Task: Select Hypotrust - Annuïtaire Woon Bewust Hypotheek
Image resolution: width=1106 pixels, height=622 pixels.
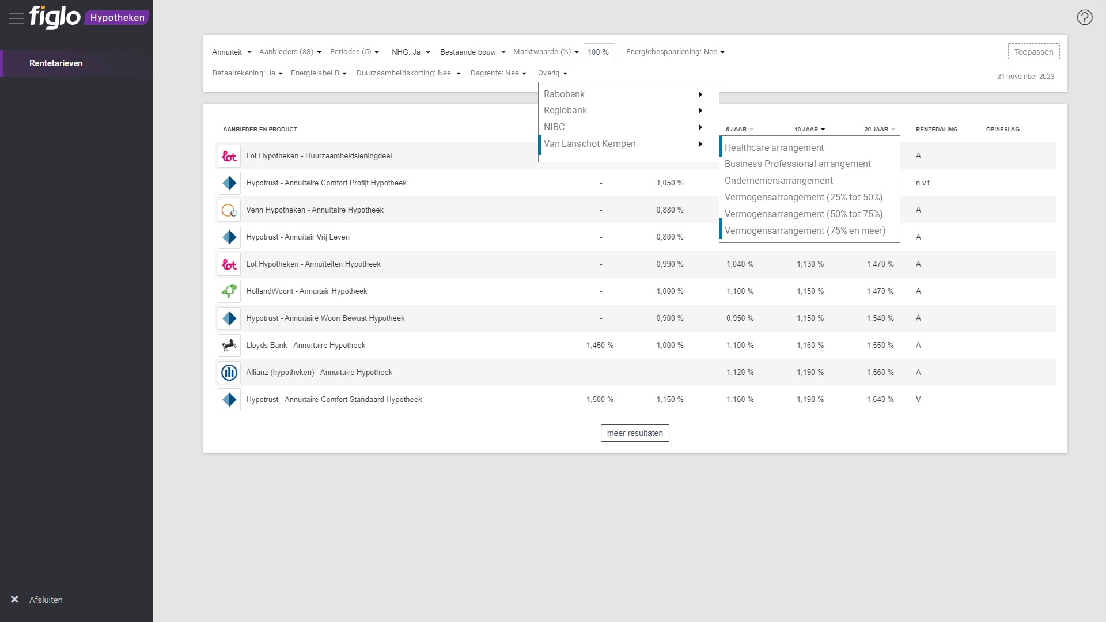Action: click(x=635, y=318)
